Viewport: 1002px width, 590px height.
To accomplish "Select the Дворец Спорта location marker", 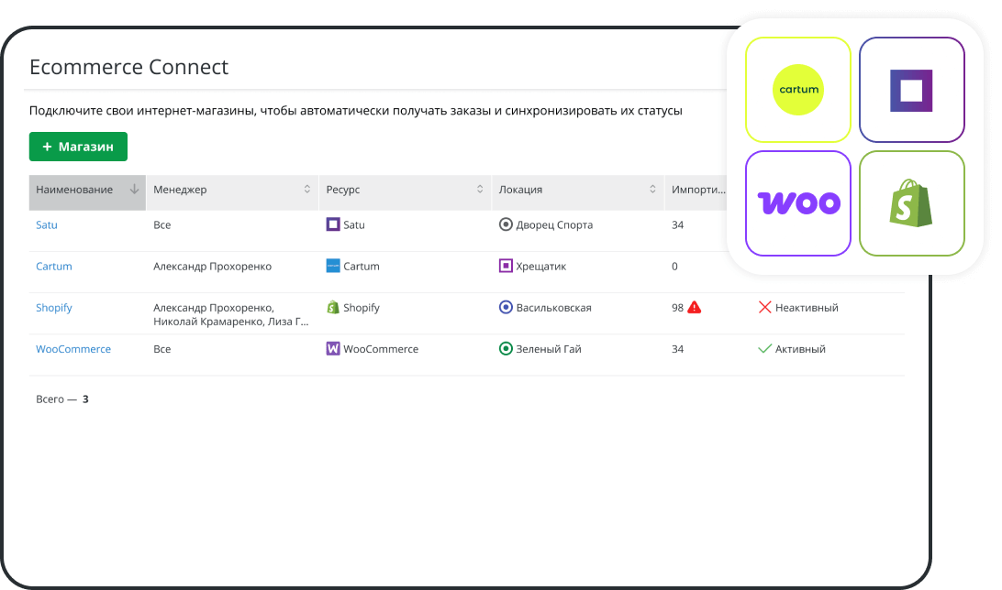I will [505, 224].
